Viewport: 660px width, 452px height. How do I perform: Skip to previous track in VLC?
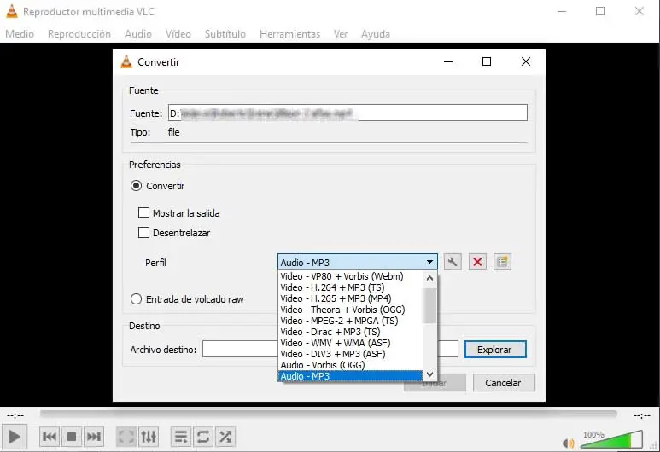click(x=50, y=437)
